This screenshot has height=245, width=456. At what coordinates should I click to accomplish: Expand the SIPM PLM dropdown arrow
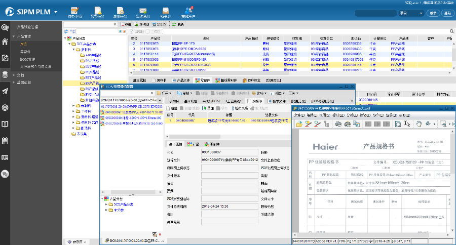tap(55, 12)
